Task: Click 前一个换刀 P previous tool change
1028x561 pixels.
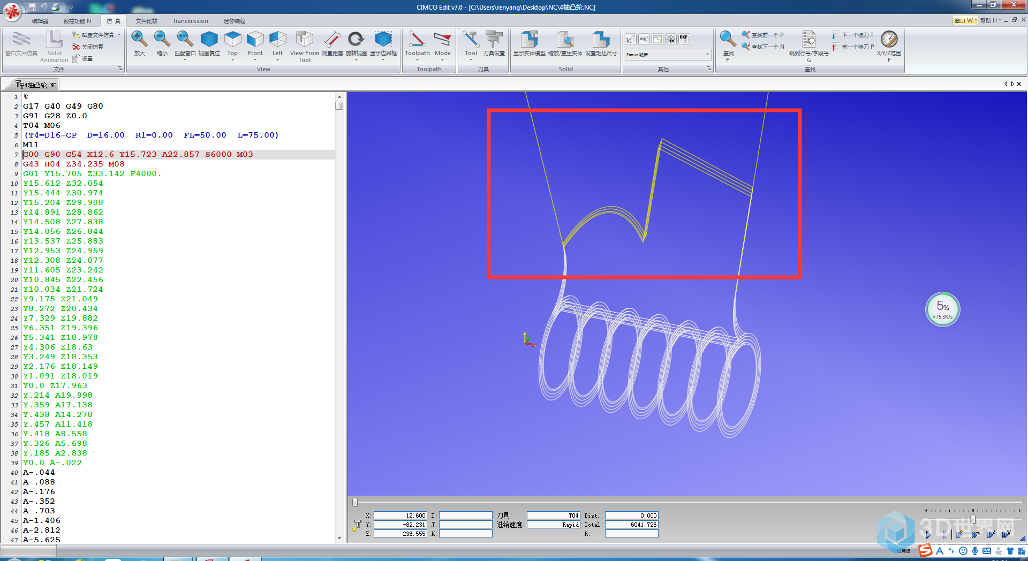Action: pyautogui.click(x=853, y=47)
